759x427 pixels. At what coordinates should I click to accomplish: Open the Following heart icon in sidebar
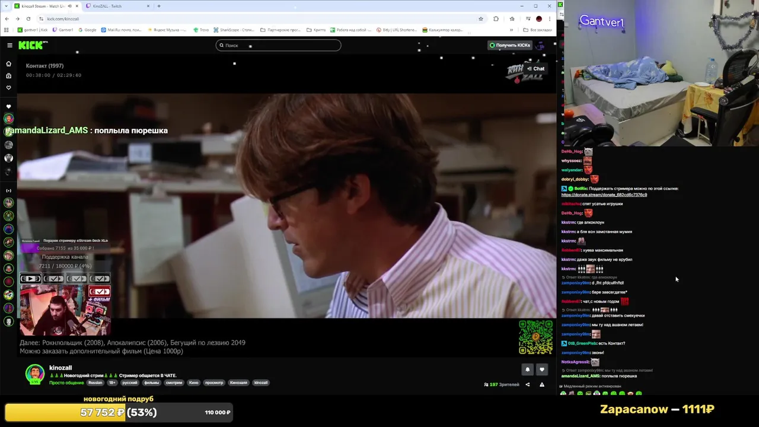pyautogui.click(x=8, y=87)
